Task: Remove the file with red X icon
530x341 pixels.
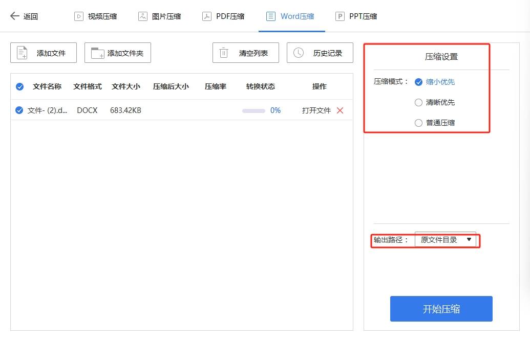Action: [340, 110]
